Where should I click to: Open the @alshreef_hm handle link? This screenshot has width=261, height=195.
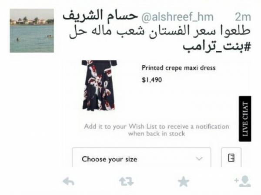[x=177, y=17]
